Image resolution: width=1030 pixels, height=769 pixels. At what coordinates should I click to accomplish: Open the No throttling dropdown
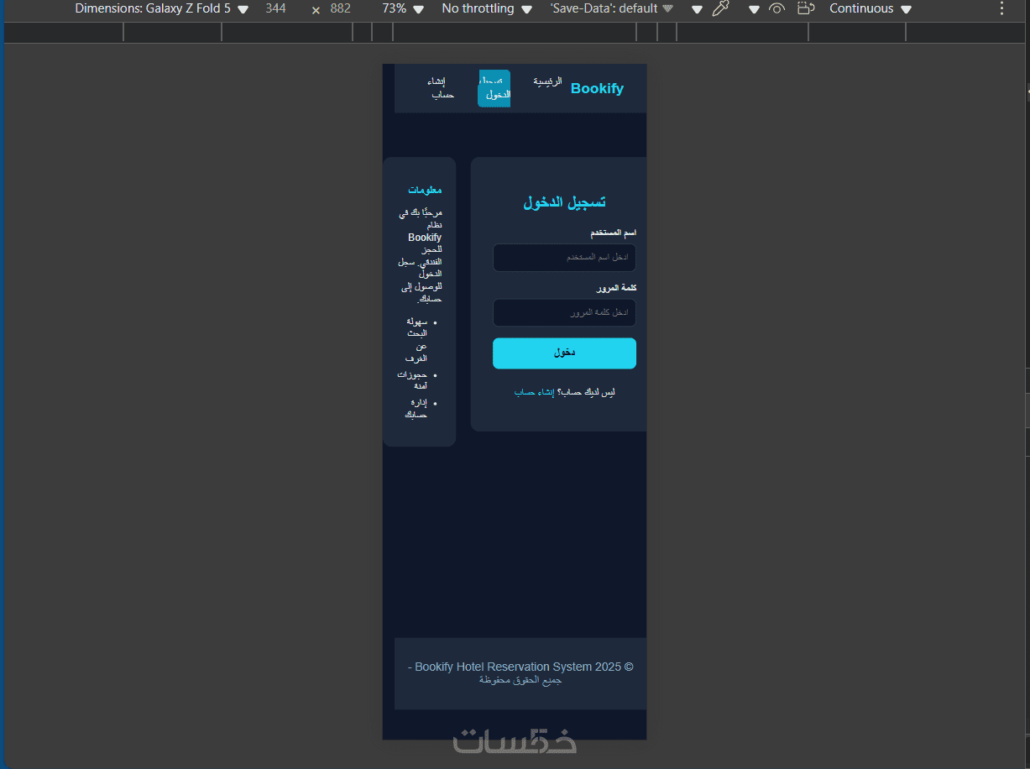[x=487, y=8]
